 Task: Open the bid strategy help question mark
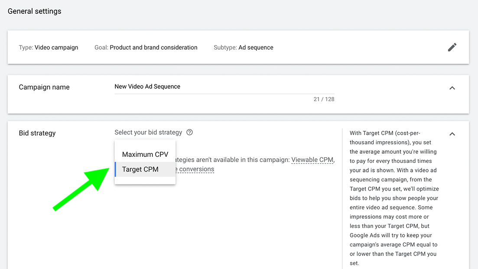click(190, 132)
